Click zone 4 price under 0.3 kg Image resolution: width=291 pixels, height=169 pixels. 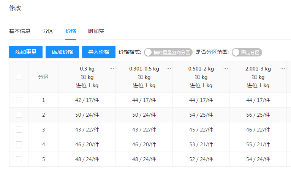click(87, 145)
